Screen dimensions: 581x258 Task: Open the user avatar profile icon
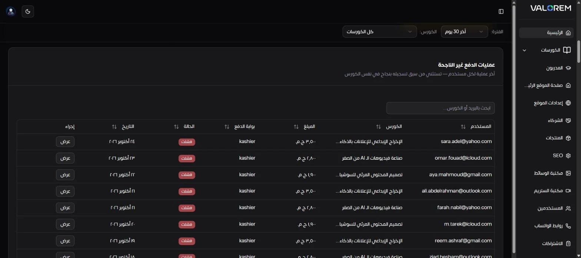coord(11,11)
